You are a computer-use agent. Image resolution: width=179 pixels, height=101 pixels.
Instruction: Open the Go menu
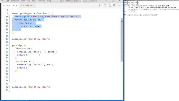(29, 1)
